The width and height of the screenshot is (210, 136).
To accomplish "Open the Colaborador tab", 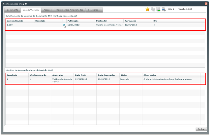I will [x=94, y=10].
